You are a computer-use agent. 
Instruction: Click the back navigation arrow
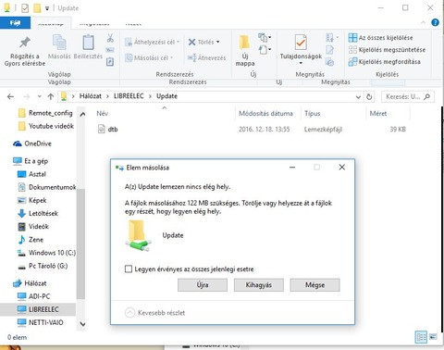pos(10,96)
